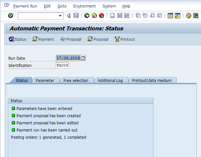This screenshot has height=157, width=201.
Task: Click the Generate shortcut icon
Action: pos(178,16)
